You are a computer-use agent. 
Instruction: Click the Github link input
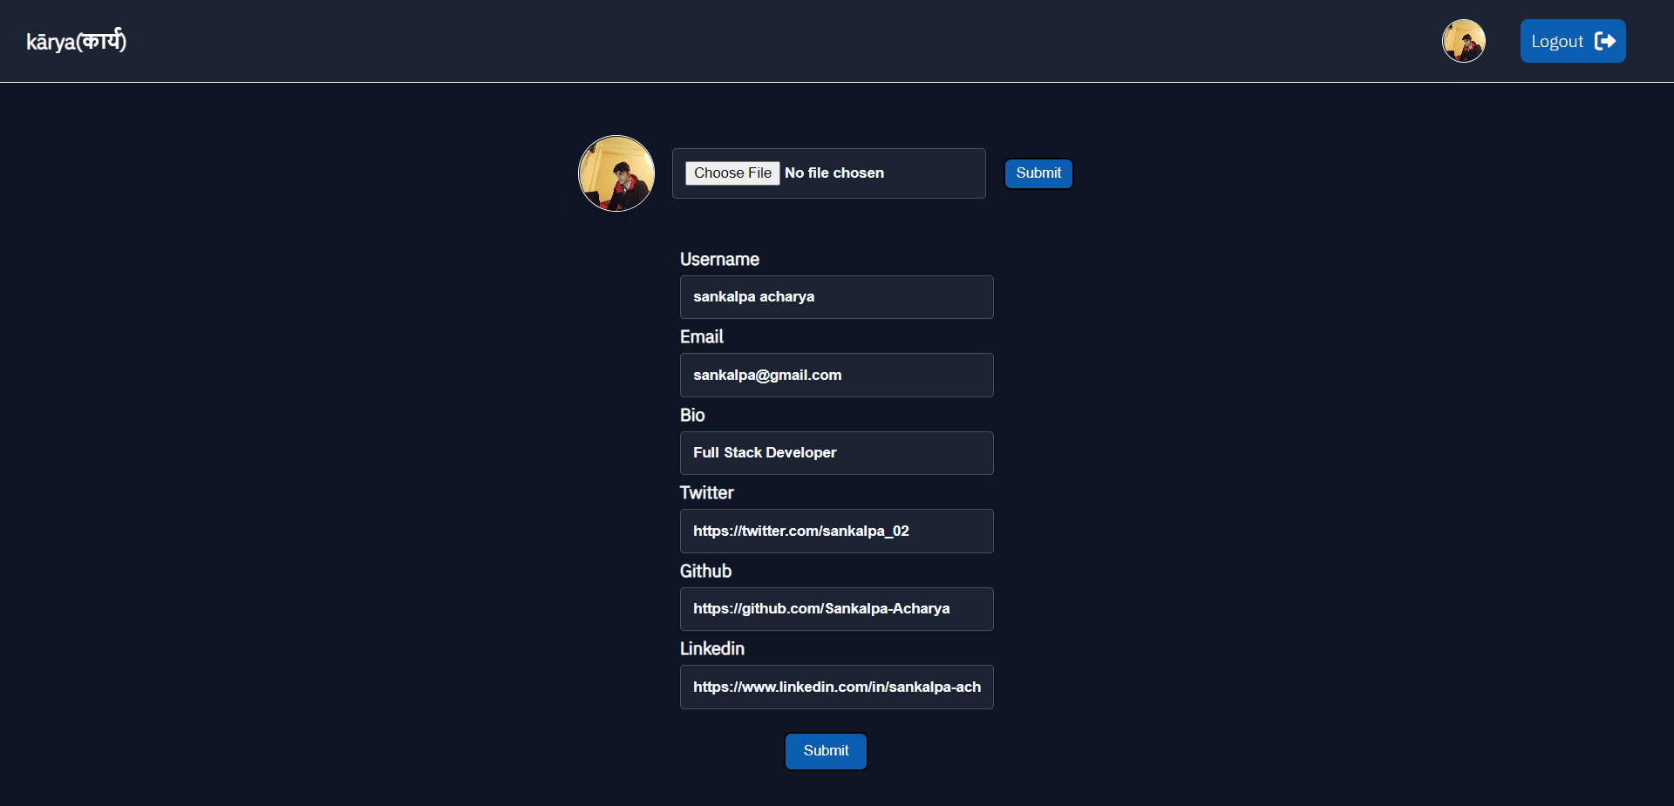tap(836, 608)
